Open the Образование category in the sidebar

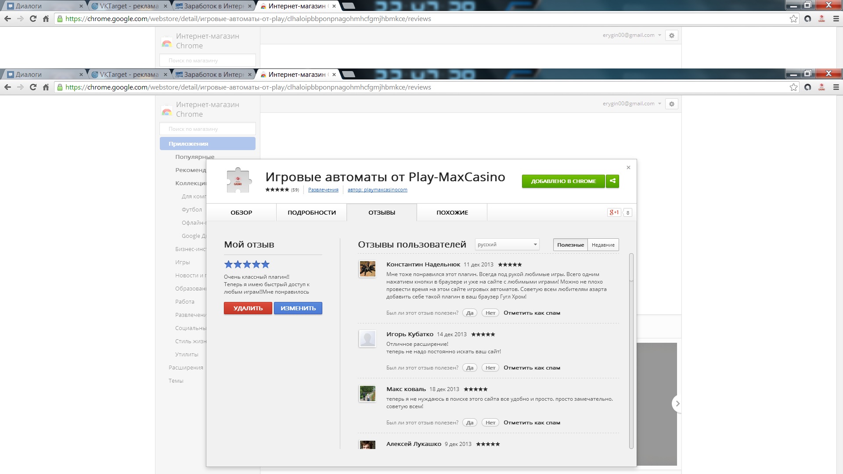pyautogui.click(x=191, y=288)
